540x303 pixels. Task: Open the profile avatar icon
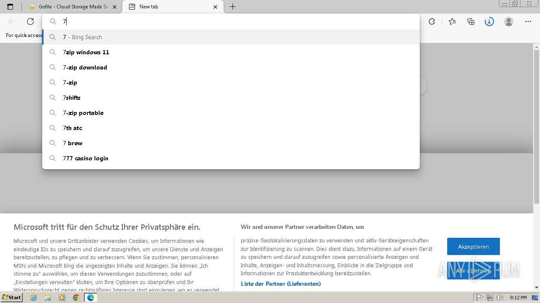pyautogui.click(x=509, y=21)
